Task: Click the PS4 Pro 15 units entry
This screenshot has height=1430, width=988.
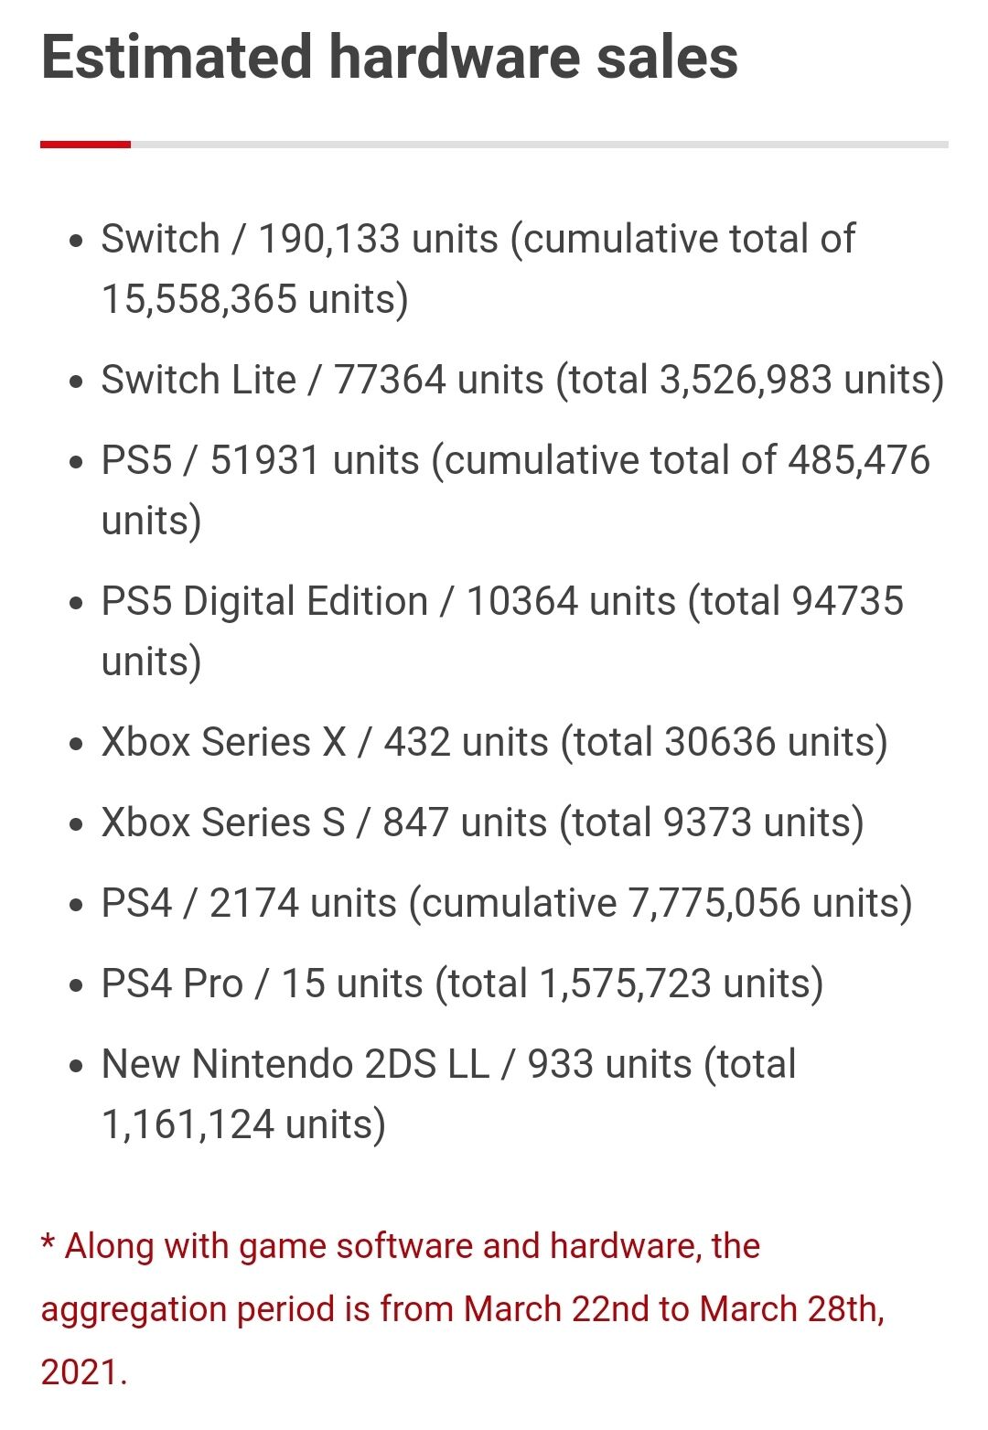Action: [x=462, y=984]
